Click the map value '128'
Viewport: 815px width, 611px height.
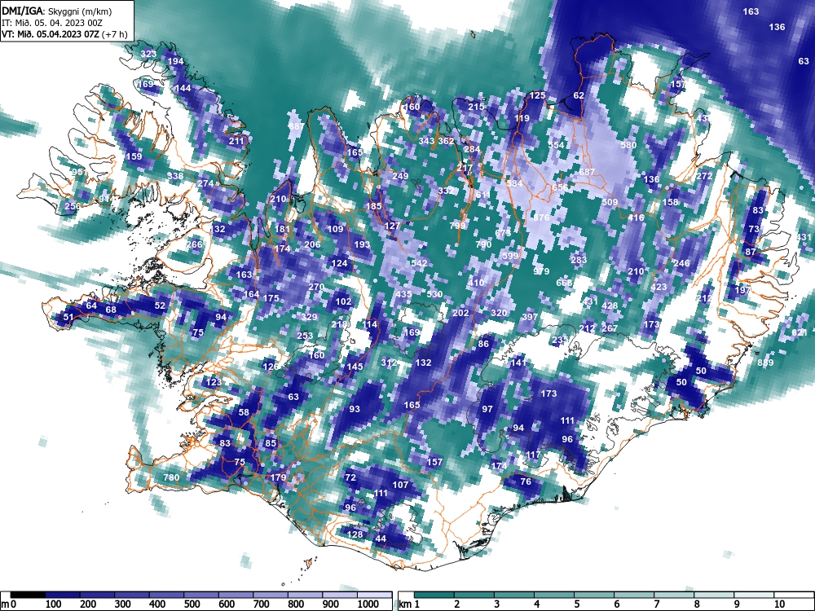[355, 534]
